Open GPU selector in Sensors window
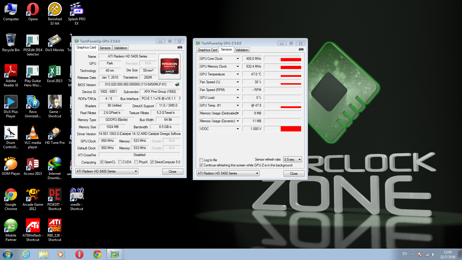The image size is (462, 260). click(228, 173)
